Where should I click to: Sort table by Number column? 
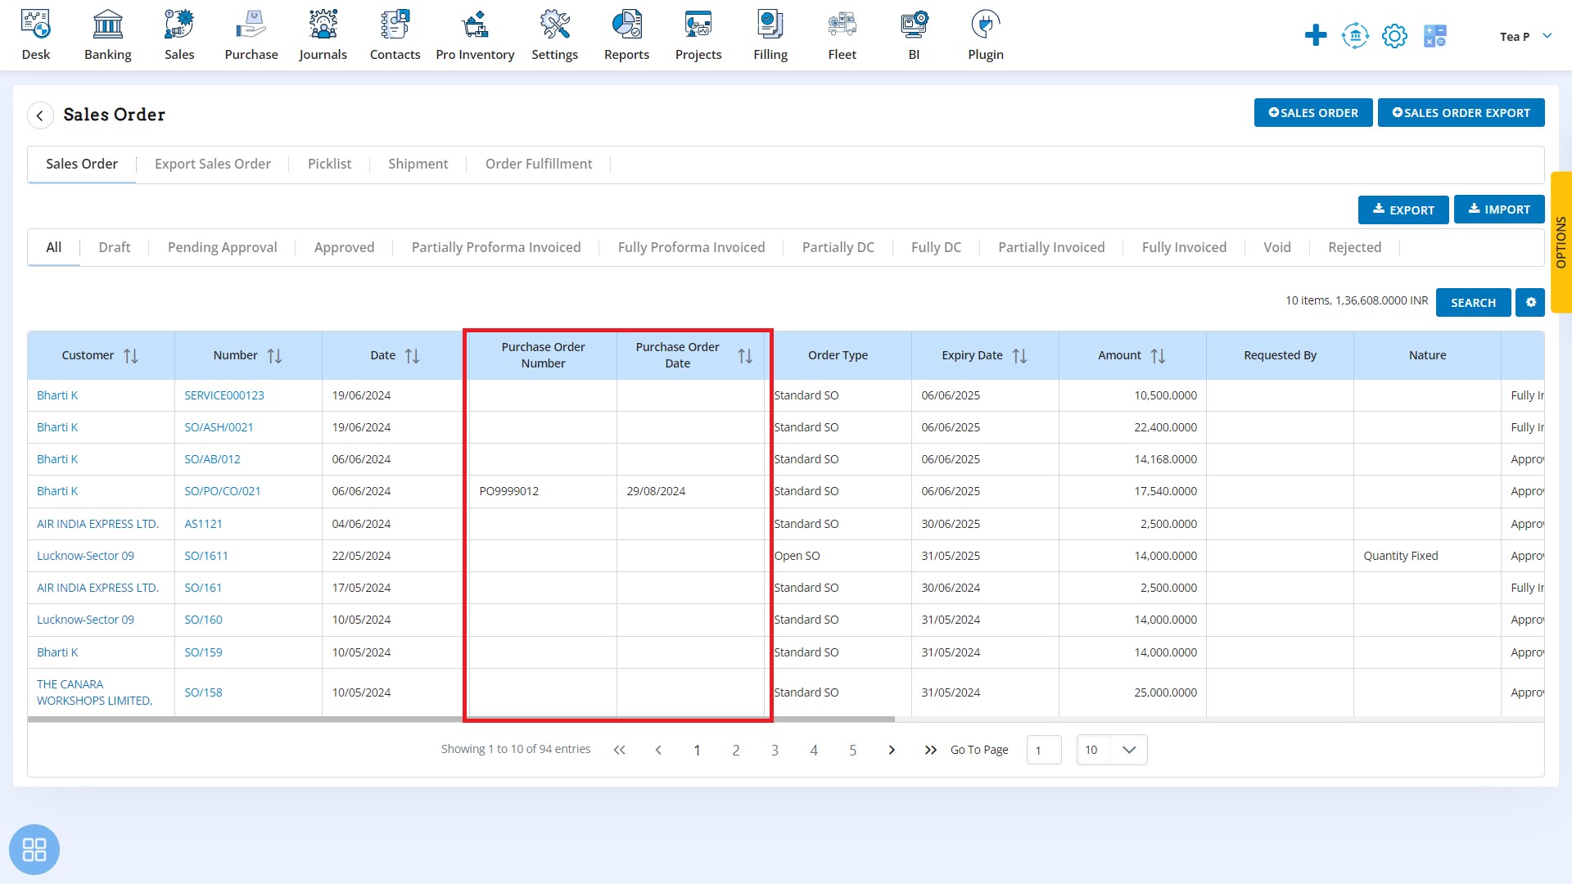[x=274, y=356]
